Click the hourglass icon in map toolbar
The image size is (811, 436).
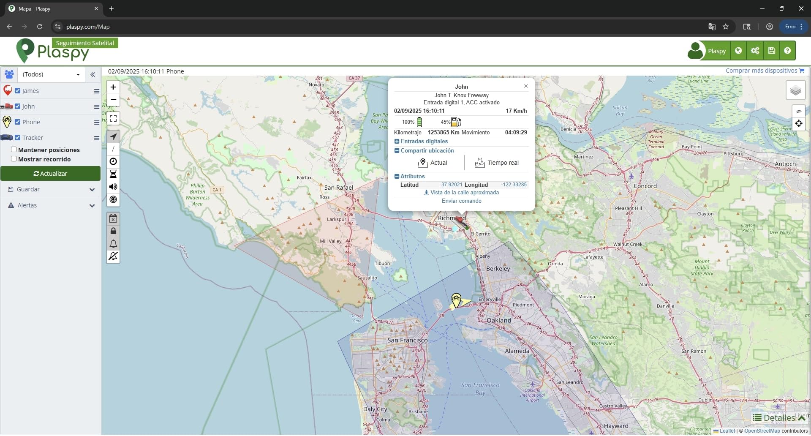(113, 174)
